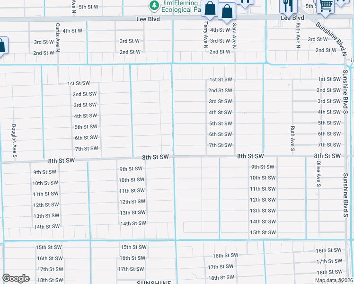Screen dimensions: 354x284
Task: Click the Google logo in bottom-left corner
Action: (16, 278)
